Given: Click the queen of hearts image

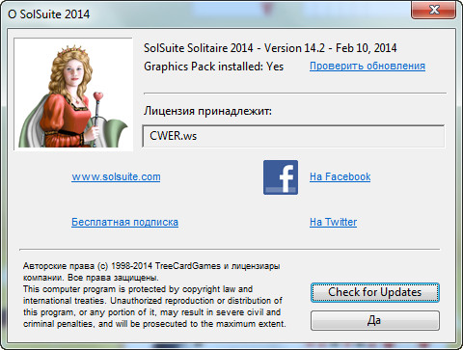Looking at the screenshot, I should (73, 94).
